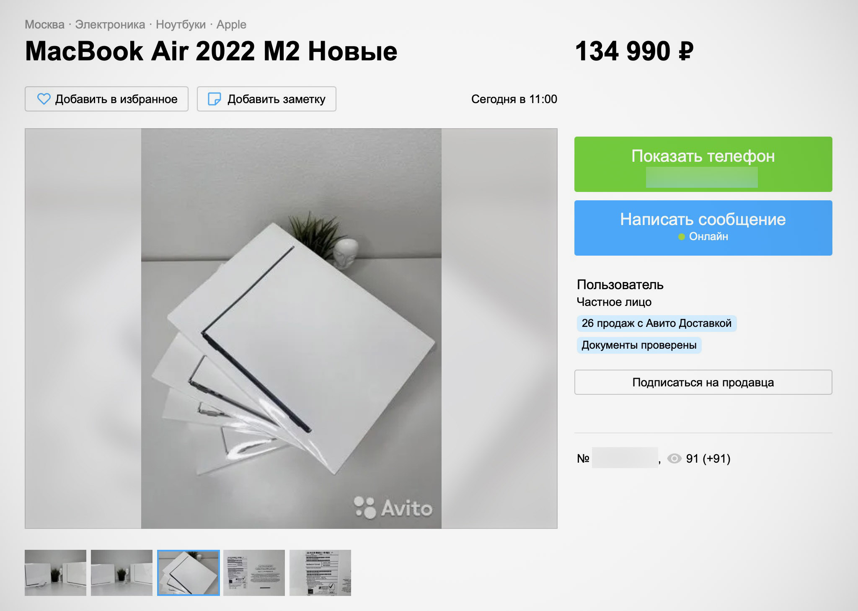Screen dimensions: 858x611
Task: View the fifth thumbnail with barcode sticker
Action: 320,573
